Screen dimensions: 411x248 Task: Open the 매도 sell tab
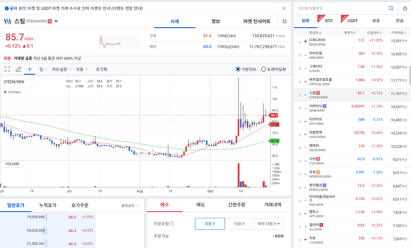[x=200, y=205]
